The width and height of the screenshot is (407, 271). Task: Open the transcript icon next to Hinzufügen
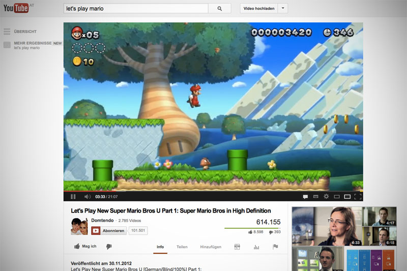coord(237,247)
